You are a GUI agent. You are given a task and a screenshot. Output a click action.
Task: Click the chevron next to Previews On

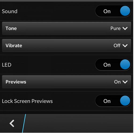[125, 82]
